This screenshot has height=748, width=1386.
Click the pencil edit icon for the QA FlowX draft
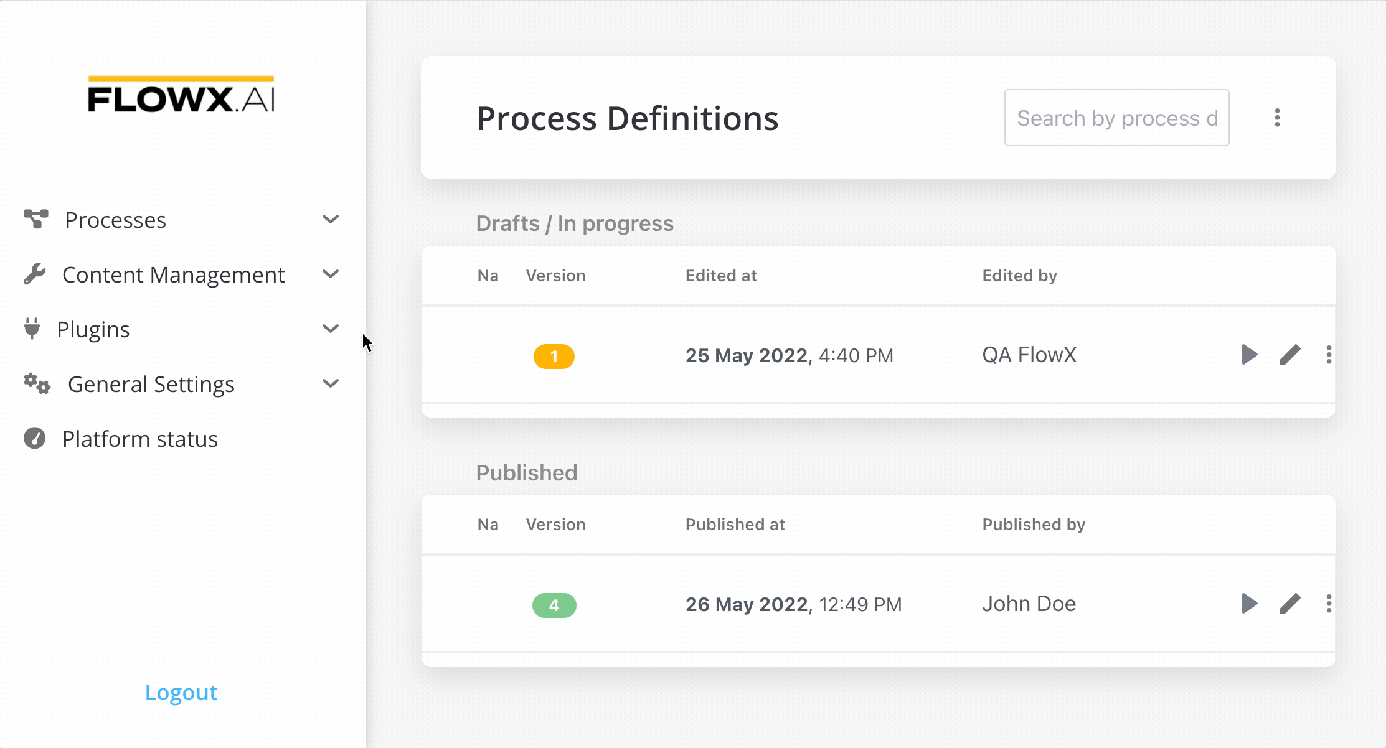[1290, 355]
